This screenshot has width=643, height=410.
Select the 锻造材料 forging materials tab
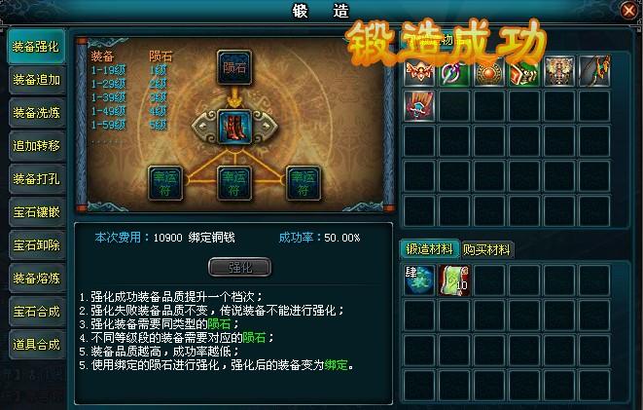pos(429,249)
